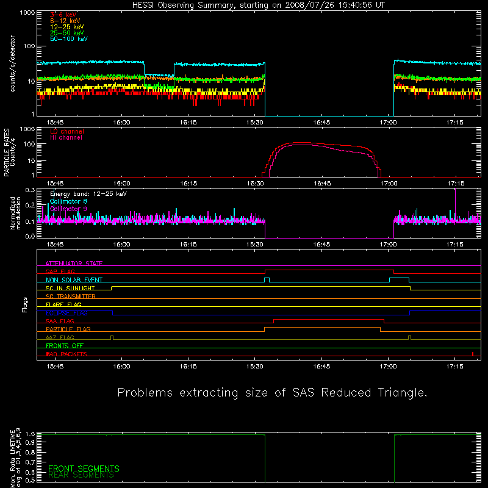Viewport: 488px width, 488px height.
Task: Click the Normalized modulation axis label
Action: click(15, 213)
